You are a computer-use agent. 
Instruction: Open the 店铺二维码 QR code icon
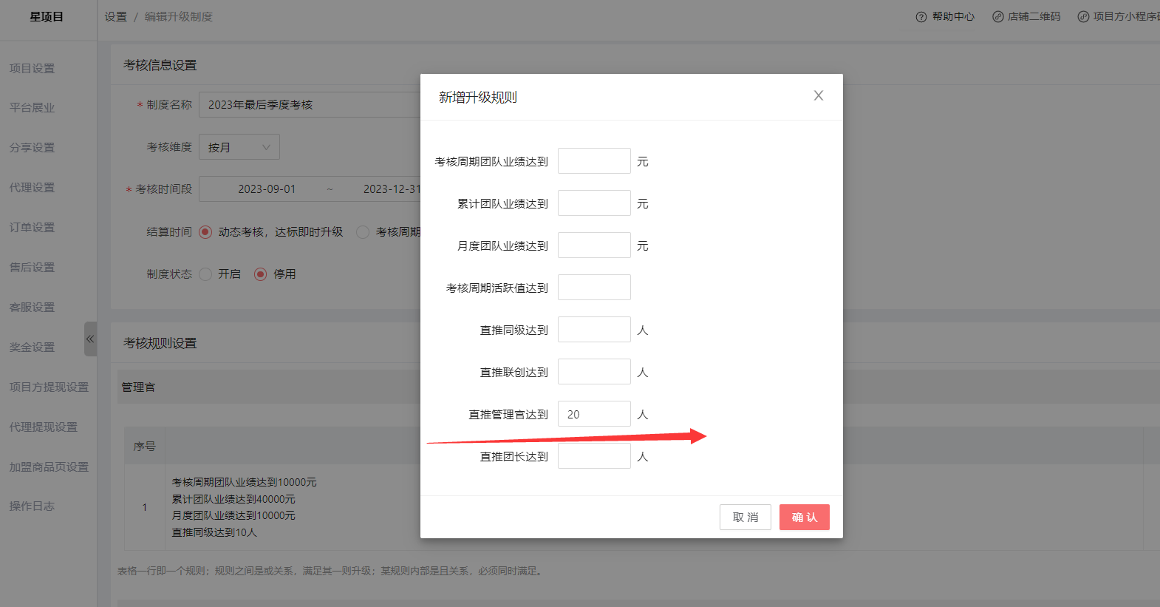click(997, 17)
